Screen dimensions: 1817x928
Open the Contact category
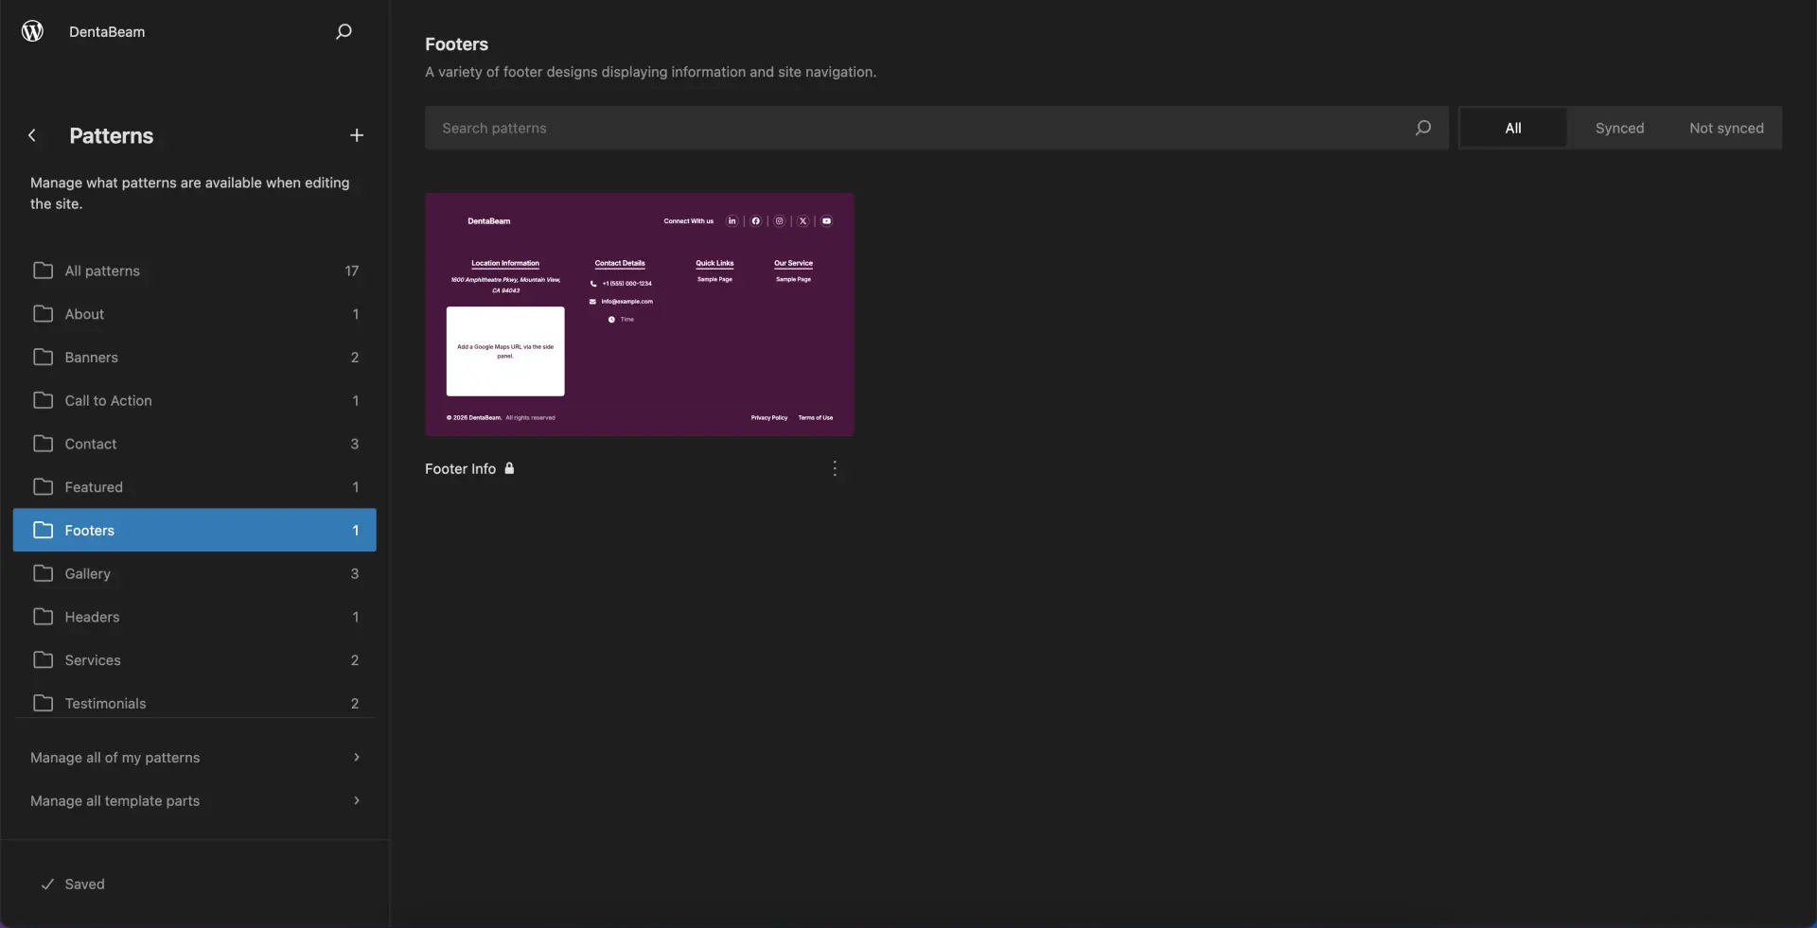(195, 444)
